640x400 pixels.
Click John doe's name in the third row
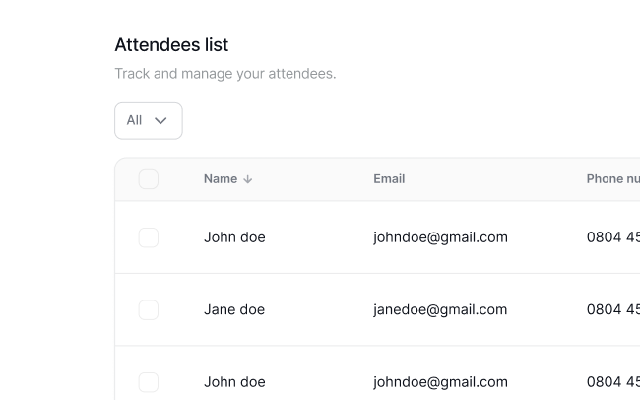(x=234, y=382)
